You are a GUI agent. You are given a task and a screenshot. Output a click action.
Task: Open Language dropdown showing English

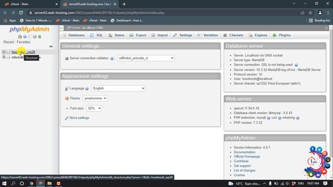(x=118, y=88)
